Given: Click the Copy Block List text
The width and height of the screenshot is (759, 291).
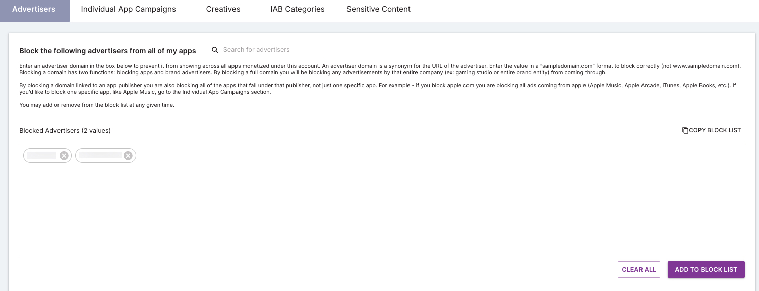Looking at the screenshot, I should pyautogui.click(x=715, y=130).
